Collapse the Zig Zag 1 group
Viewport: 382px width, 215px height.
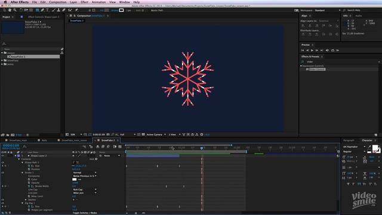tap(23, 203)
